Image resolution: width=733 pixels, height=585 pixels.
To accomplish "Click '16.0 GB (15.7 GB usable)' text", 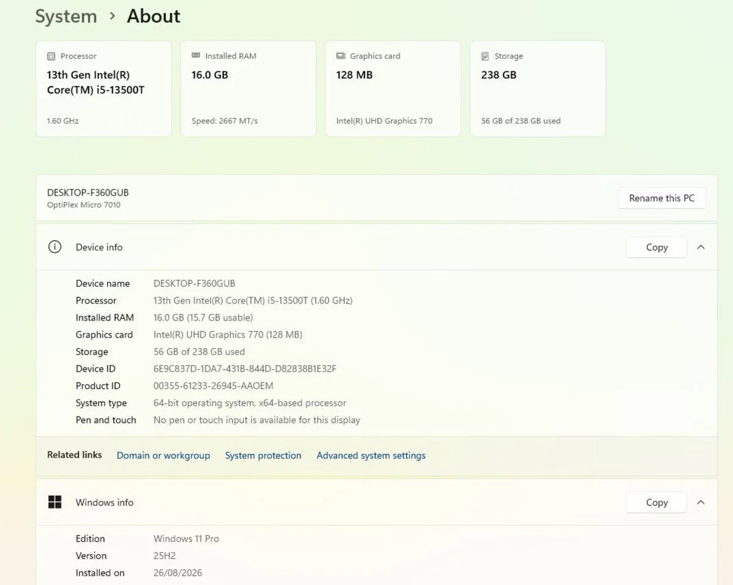I will pyautogui.click(x=203, y=318).
